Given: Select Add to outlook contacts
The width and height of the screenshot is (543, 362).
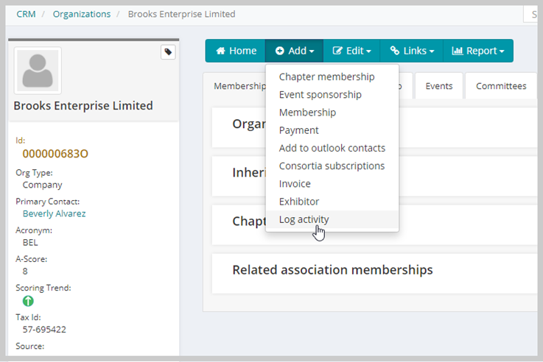Looking at the screenshot, I should tap(332, 148).
